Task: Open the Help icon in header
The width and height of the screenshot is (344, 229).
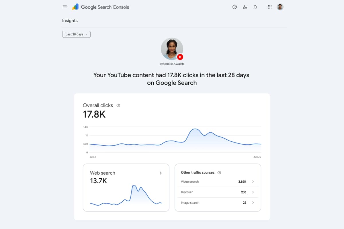Action: (234, 7)
